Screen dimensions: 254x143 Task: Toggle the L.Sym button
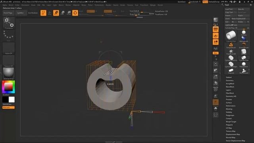click(216, 48)
